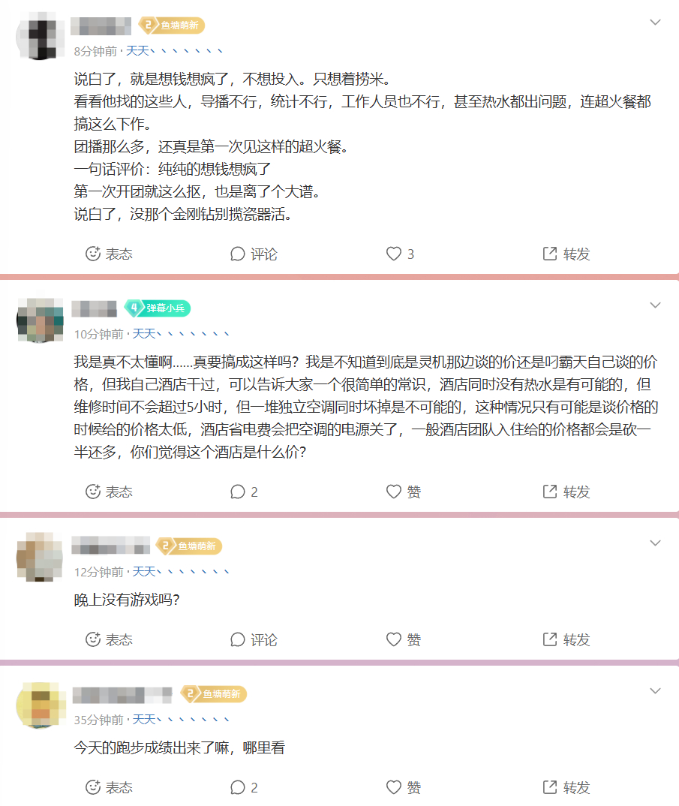The width and height of the screenshot is (679, 806).
Task: React with 表态 on the hotel post
Action: (109, 492)
